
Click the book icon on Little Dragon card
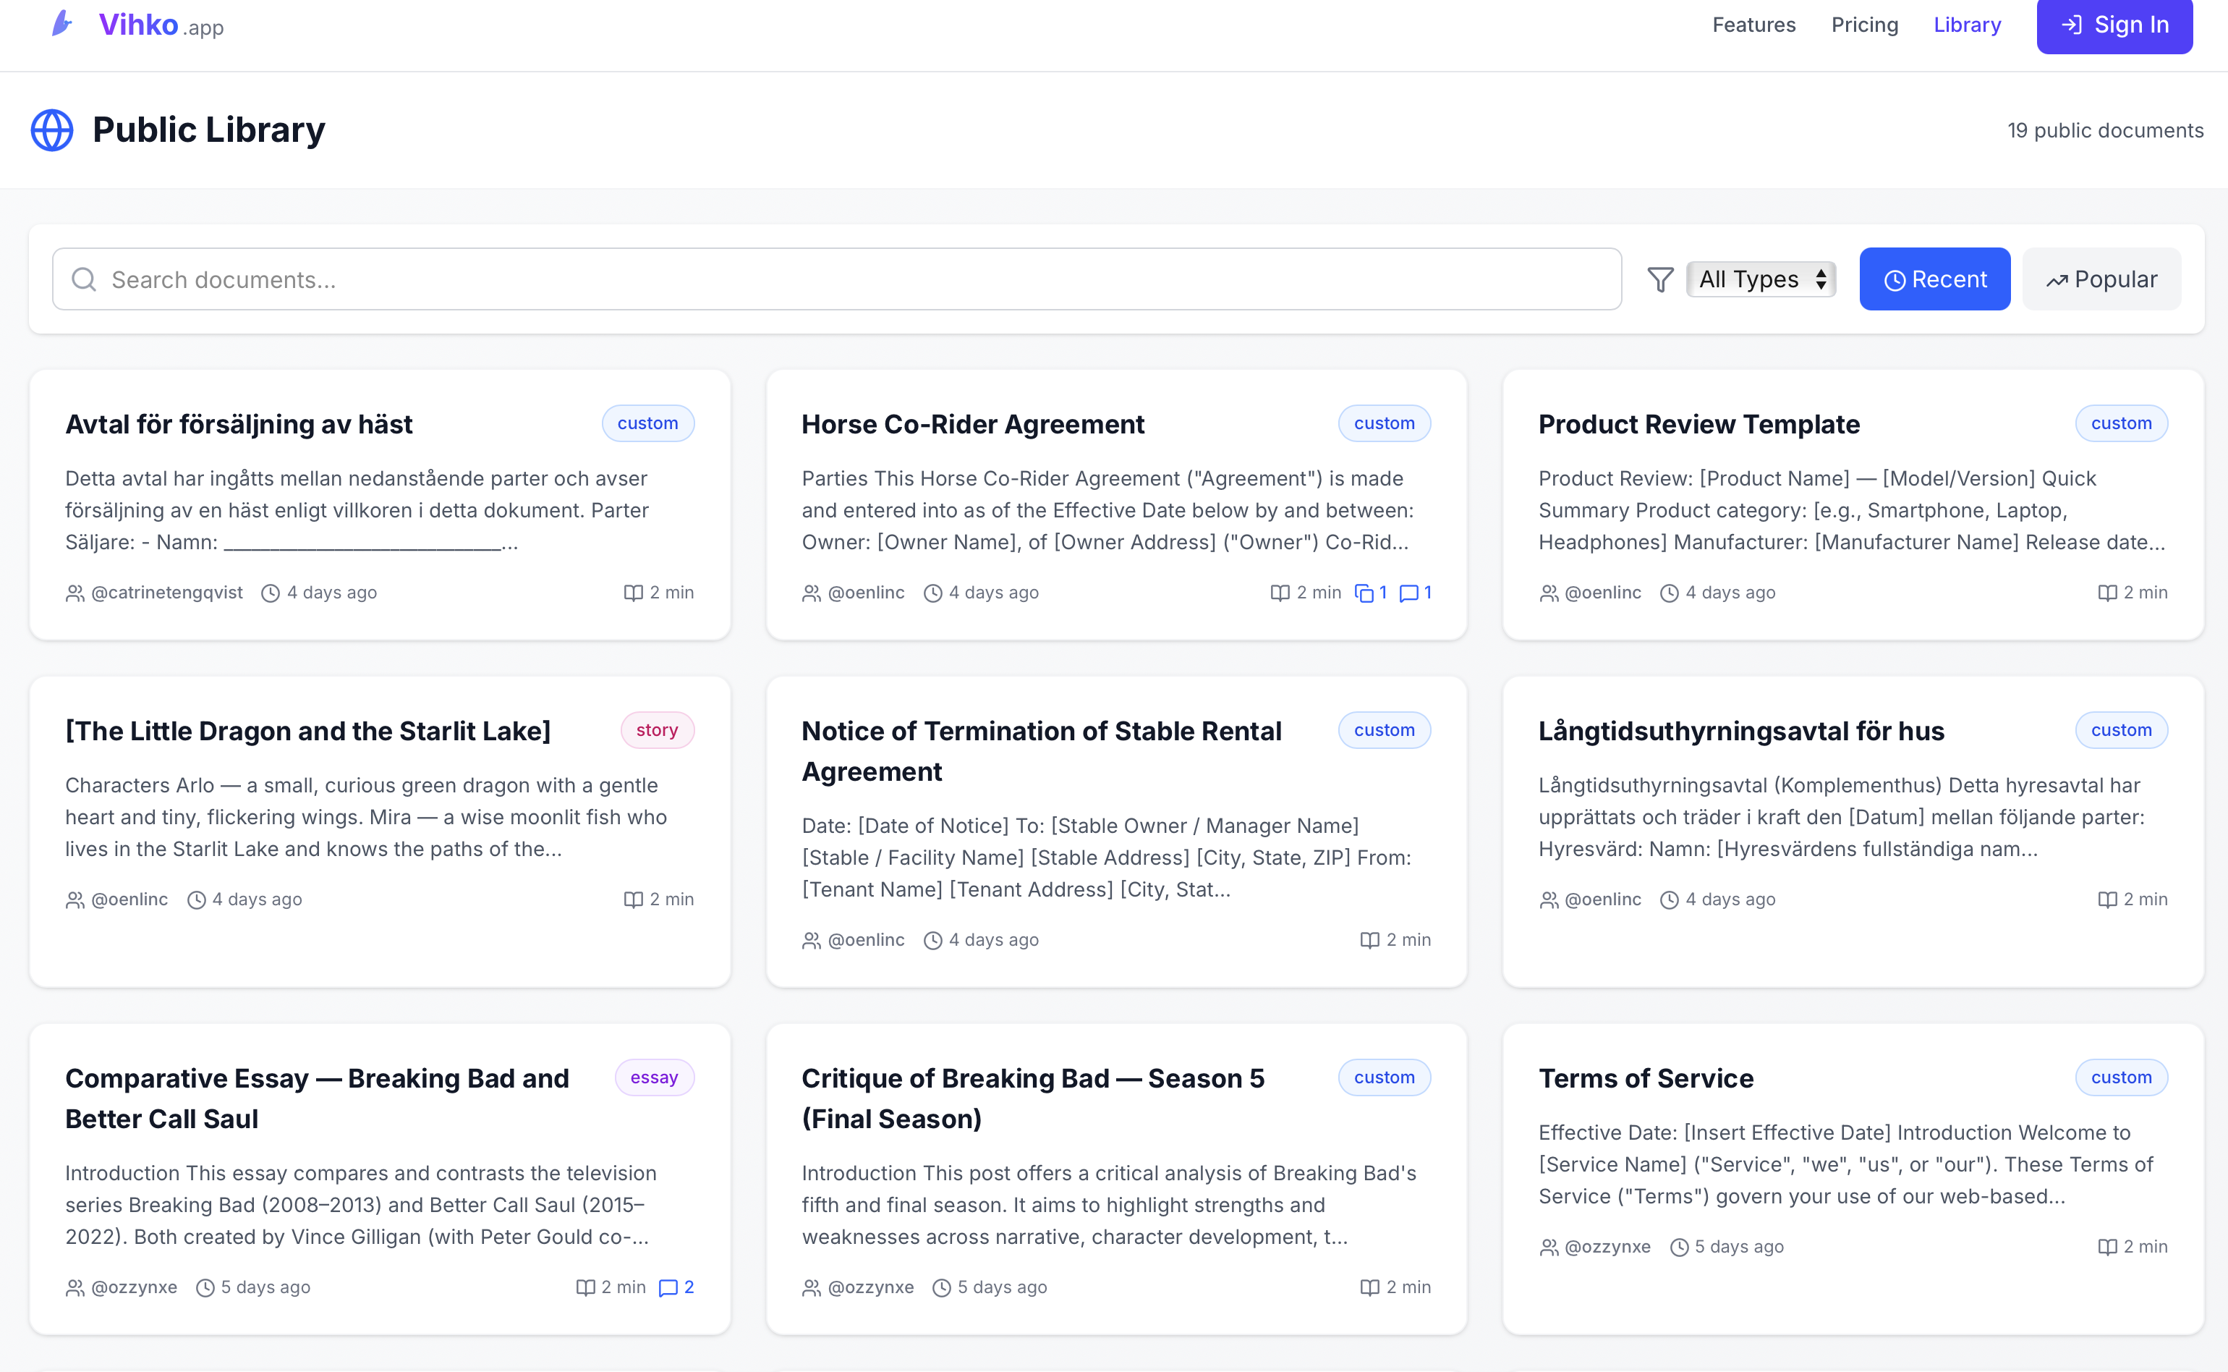tap(633, 900)
